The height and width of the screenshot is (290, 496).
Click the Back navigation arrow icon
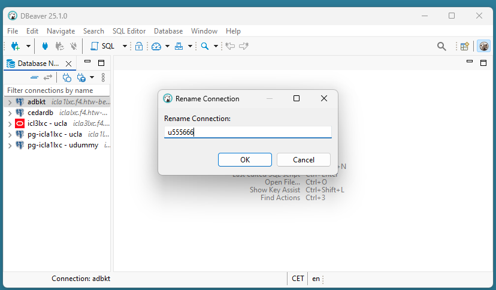pyautogui.click(x=230, y=46)
